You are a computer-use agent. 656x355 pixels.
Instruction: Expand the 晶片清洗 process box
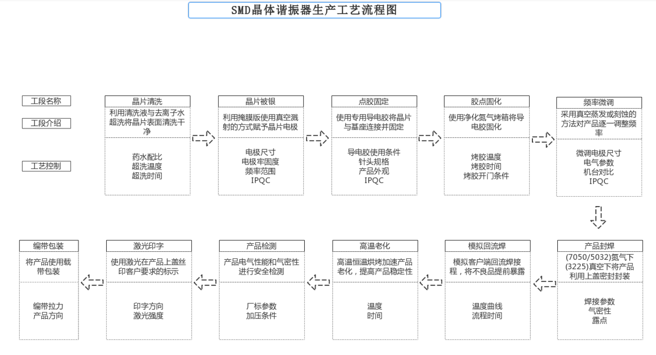coord(147,146)
